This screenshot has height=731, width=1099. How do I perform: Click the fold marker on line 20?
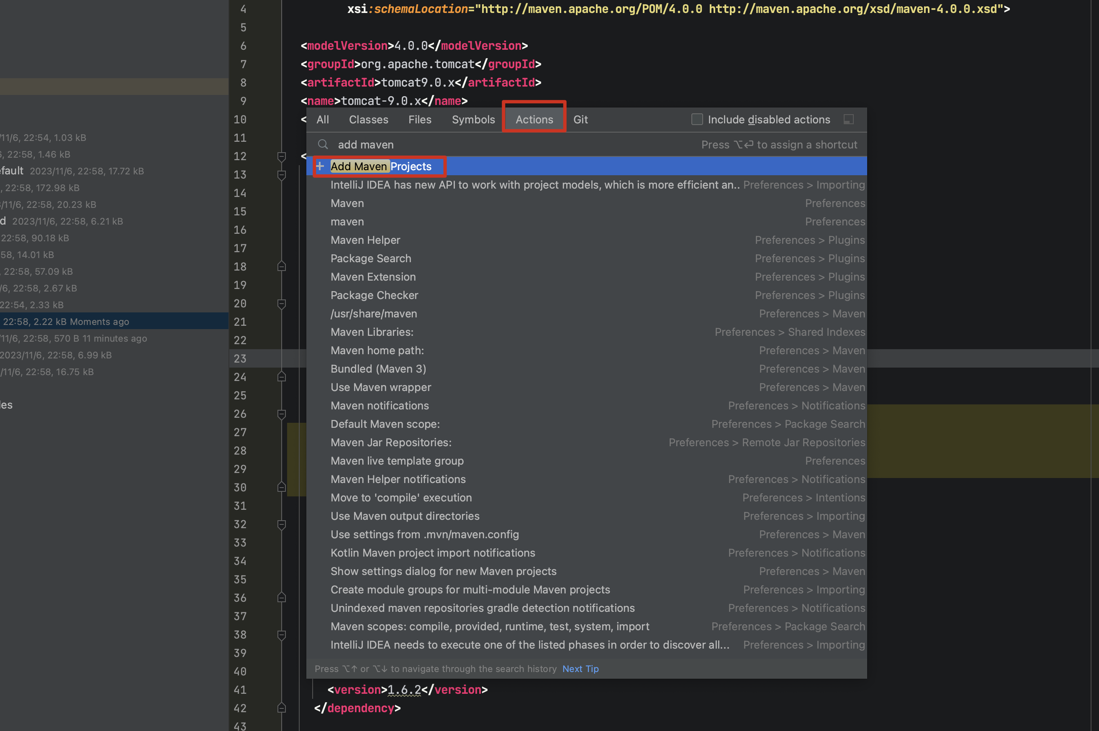282,304
